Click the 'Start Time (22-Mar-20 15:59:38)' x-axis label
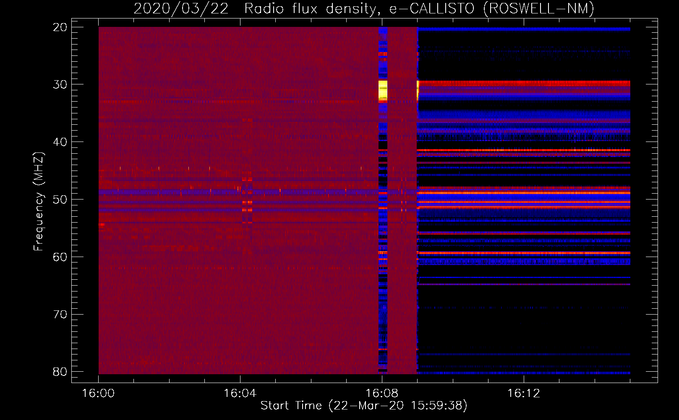The width and height of the screenshot is (679, 420). tap(364, 406)
